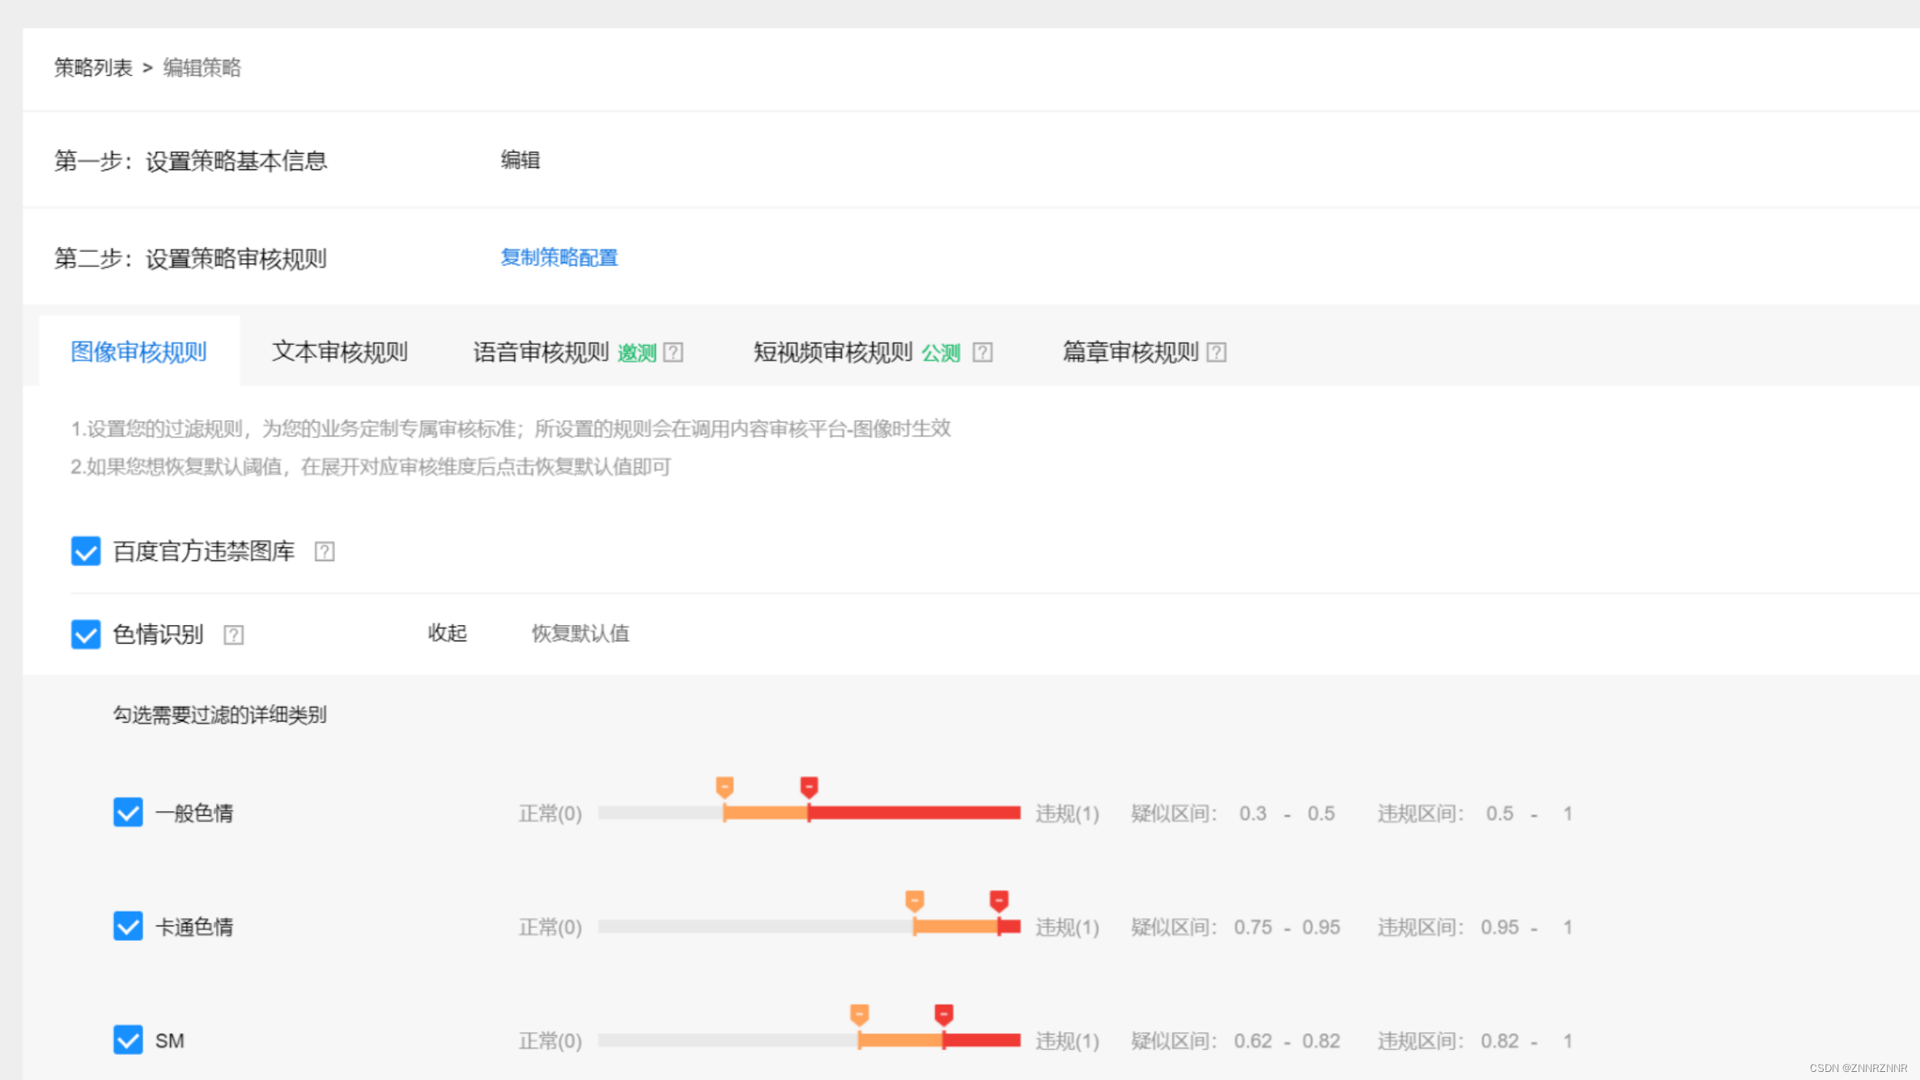
Task: Click orange suspect marker on 一般色情 slider
Action: point(724,787)
